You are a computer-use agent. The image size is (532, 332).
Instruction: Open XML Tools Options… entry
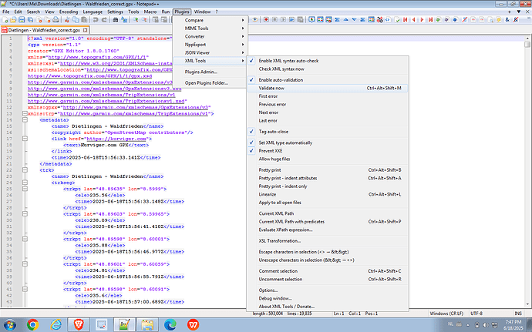pyautogui.click(x=328, y=290)
